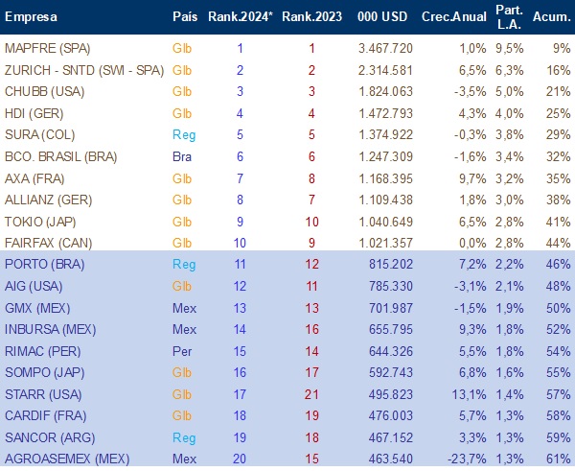
Task: Select the -3,5% growth cell for CHUBB
Action: 471,91
